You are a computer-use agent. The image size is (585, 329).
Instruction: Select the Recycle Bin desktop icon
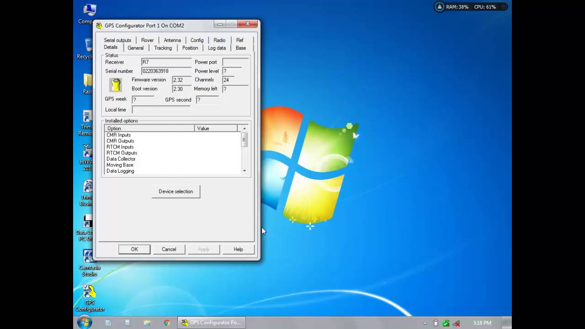point(85,49)
